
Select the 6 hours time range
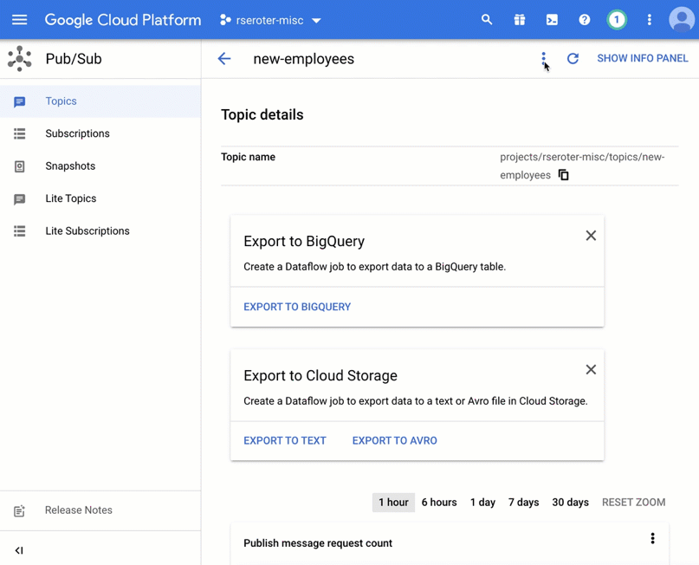tap(439, 503)
